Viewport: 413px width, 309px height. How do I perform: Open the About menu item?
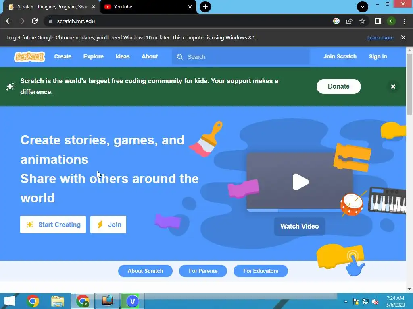coord(150,56)
